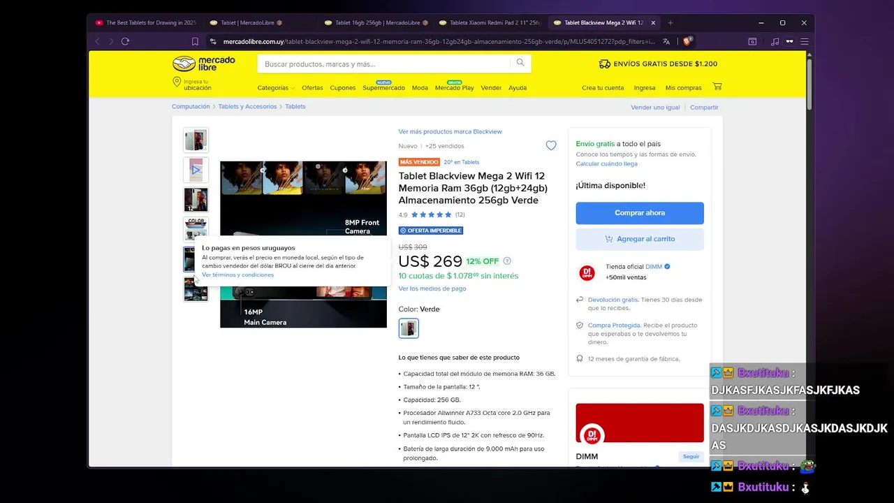Select the video product thumbnail
Viewport: 894px width, 503px height.
tap(196, 170)
